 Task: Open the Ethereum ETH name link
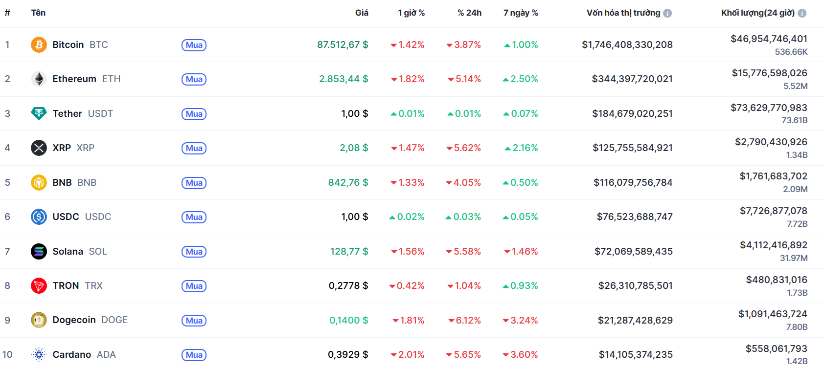pyautogui.click(x=74, y=79)
